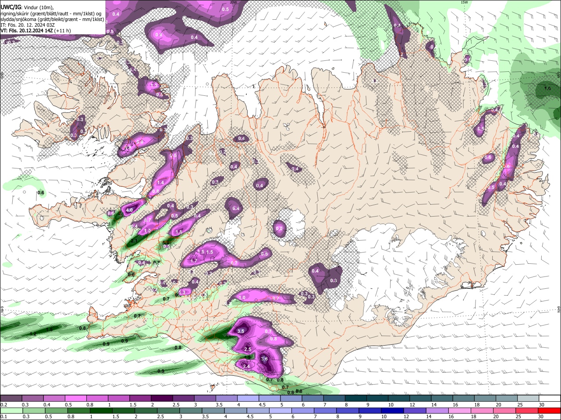
Task: Click the '6.4' snowfall value label
Action: [236, 208]
